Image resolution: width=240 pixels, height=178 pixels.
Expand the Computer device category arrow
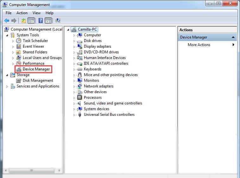74,35
